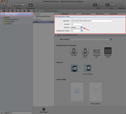Click the navigator filter search field

[x=21, y=113]
